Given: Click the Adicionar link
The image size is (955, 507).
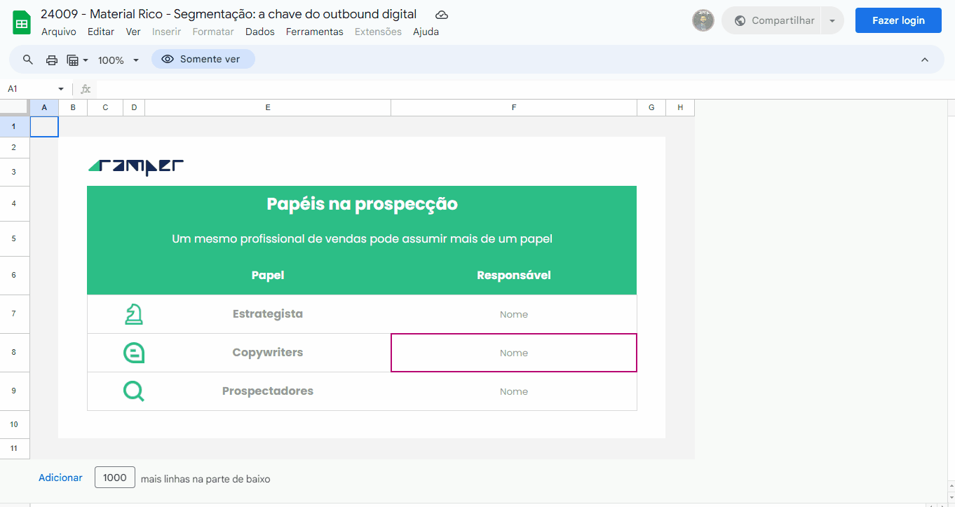Looking at the screenshot, I should 60,478.
